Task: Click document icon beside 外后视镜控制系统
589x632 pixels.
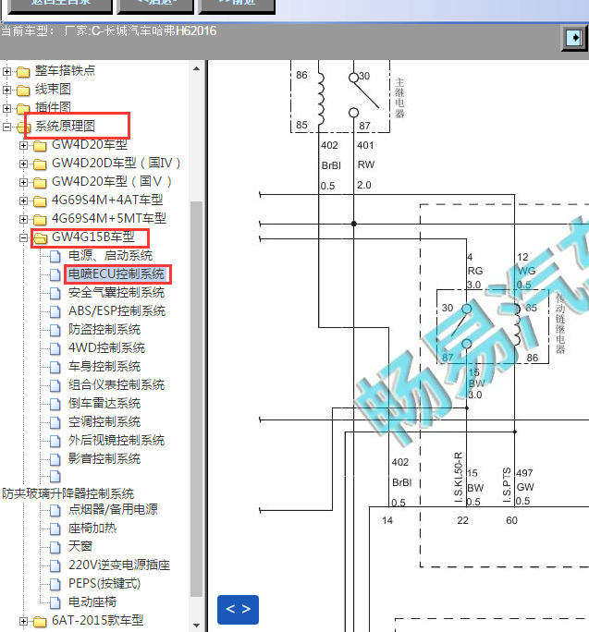Action: tap(55, 441)
